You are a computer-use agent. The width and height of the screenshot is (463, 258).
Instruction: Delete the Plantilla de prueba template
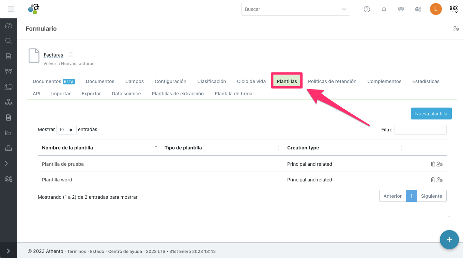point(433,164)
